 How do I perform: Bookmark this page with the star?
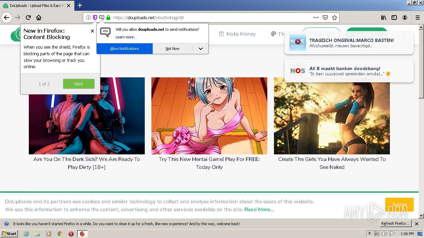335,18
